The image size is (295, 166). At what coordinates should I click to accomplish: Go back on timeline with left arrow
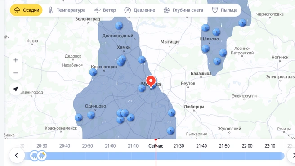(17, 155)
